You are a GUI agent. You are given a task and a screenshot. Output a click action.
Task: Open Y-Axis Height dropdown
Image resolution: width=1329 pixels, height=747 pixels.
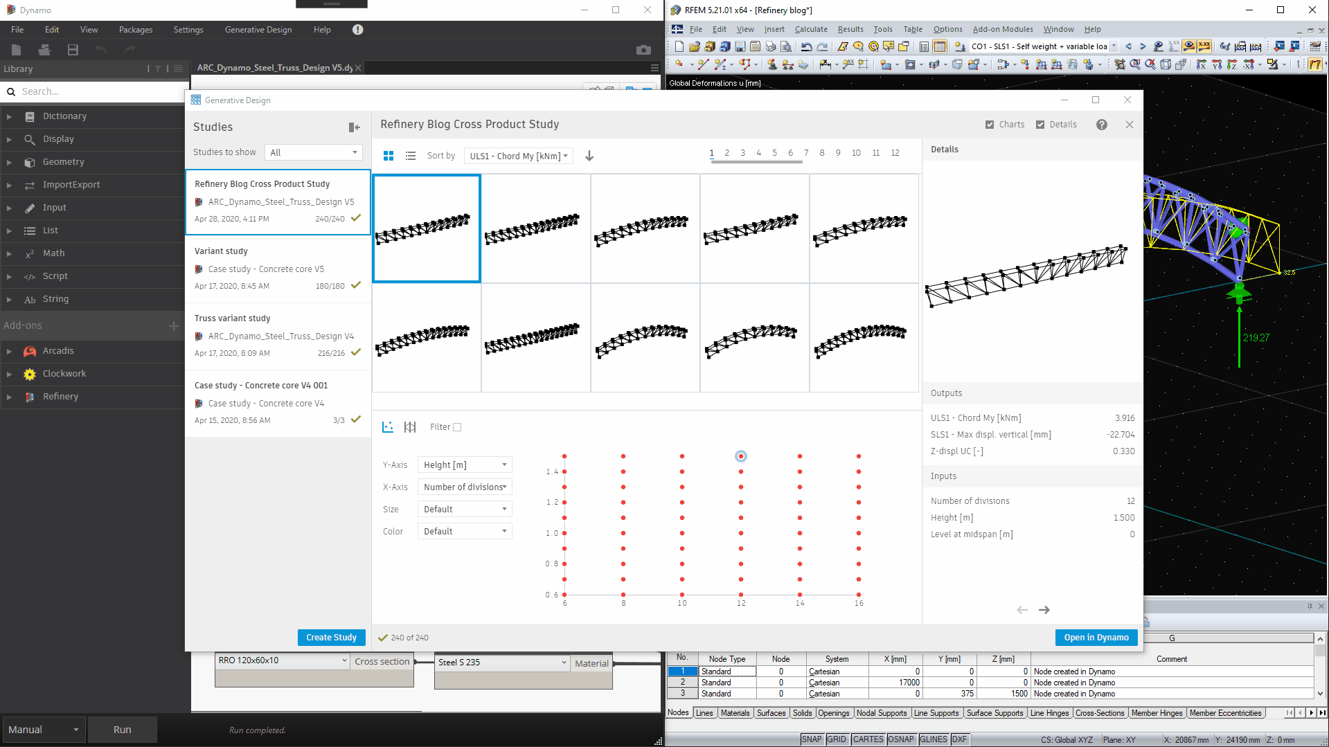465,465
